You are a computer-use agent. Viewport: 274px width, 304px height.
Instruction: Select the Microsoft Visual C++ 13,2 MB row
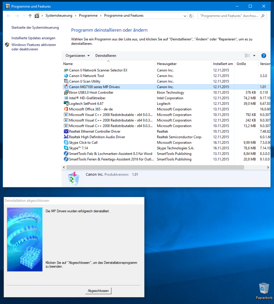tap(167, 126)
